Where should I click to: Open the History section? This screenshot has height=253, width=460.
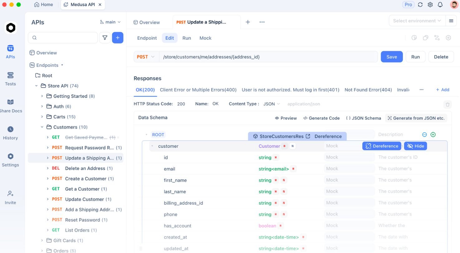tap(10, 133)
